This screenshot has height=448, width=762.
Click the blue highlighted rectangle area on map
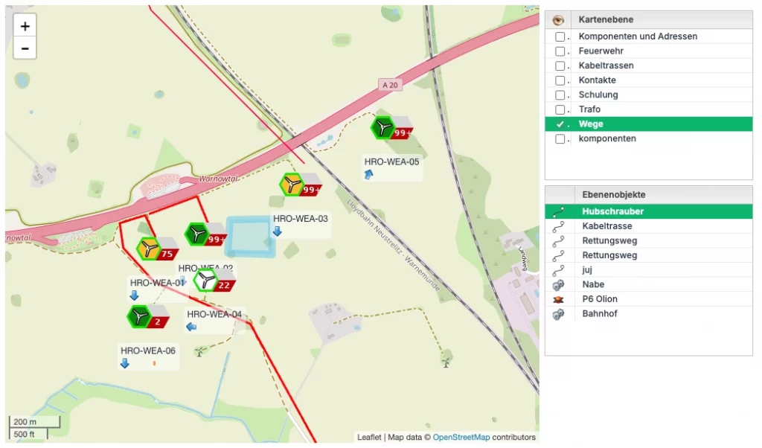click(x=250, y=237)
